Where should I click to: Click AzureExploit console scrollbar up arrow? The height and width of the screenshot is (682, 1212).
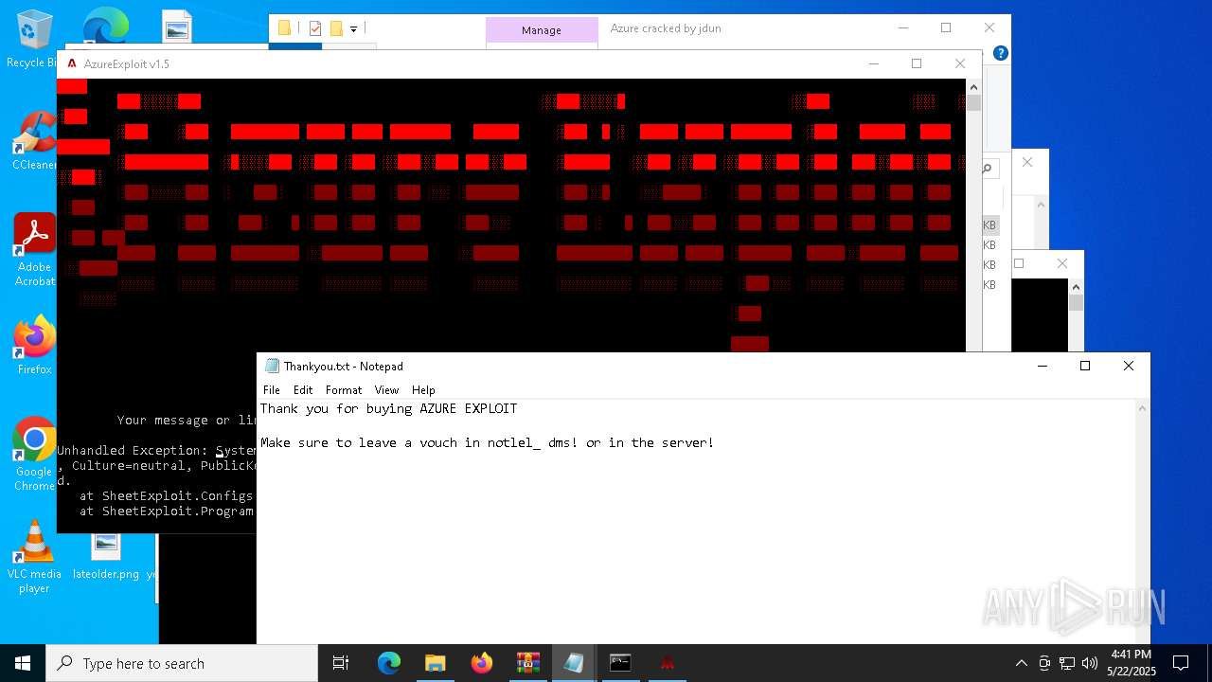click(x=973, y=87)
